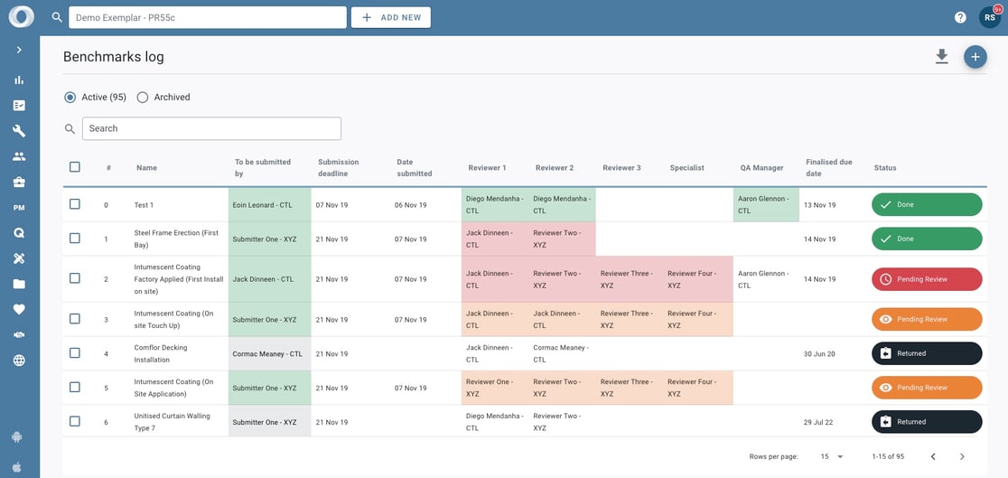This screenshot has width=1008, height=478.
Task: Select the Active (95) radio button
Action: [70, 98]
